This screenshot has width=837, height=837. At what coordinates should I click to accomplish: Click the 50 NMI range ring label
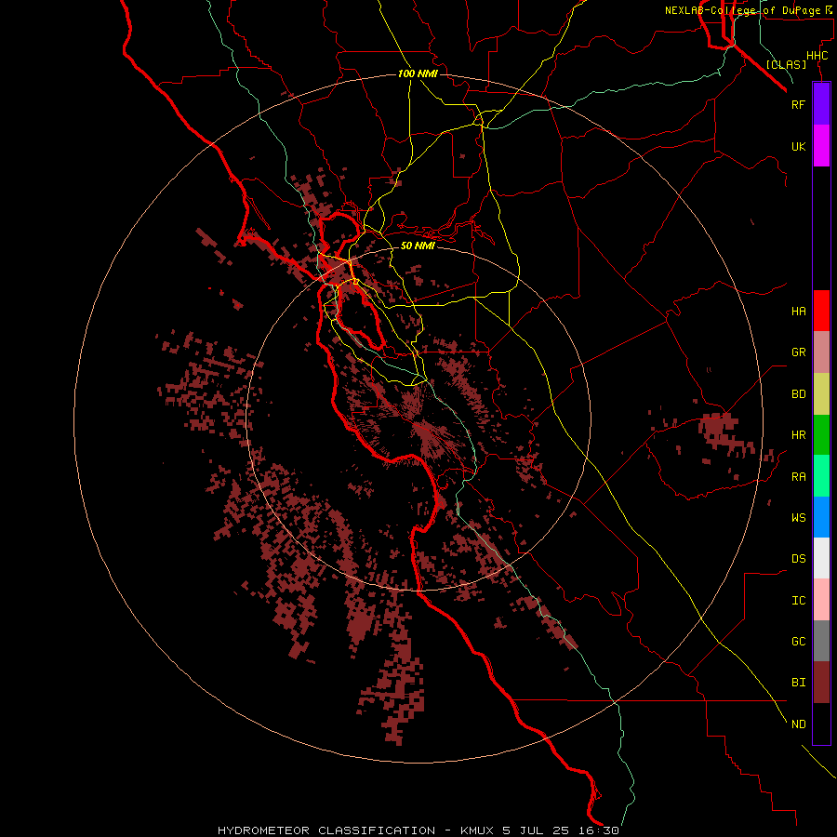pyautogui.click(x=418, y=246)
